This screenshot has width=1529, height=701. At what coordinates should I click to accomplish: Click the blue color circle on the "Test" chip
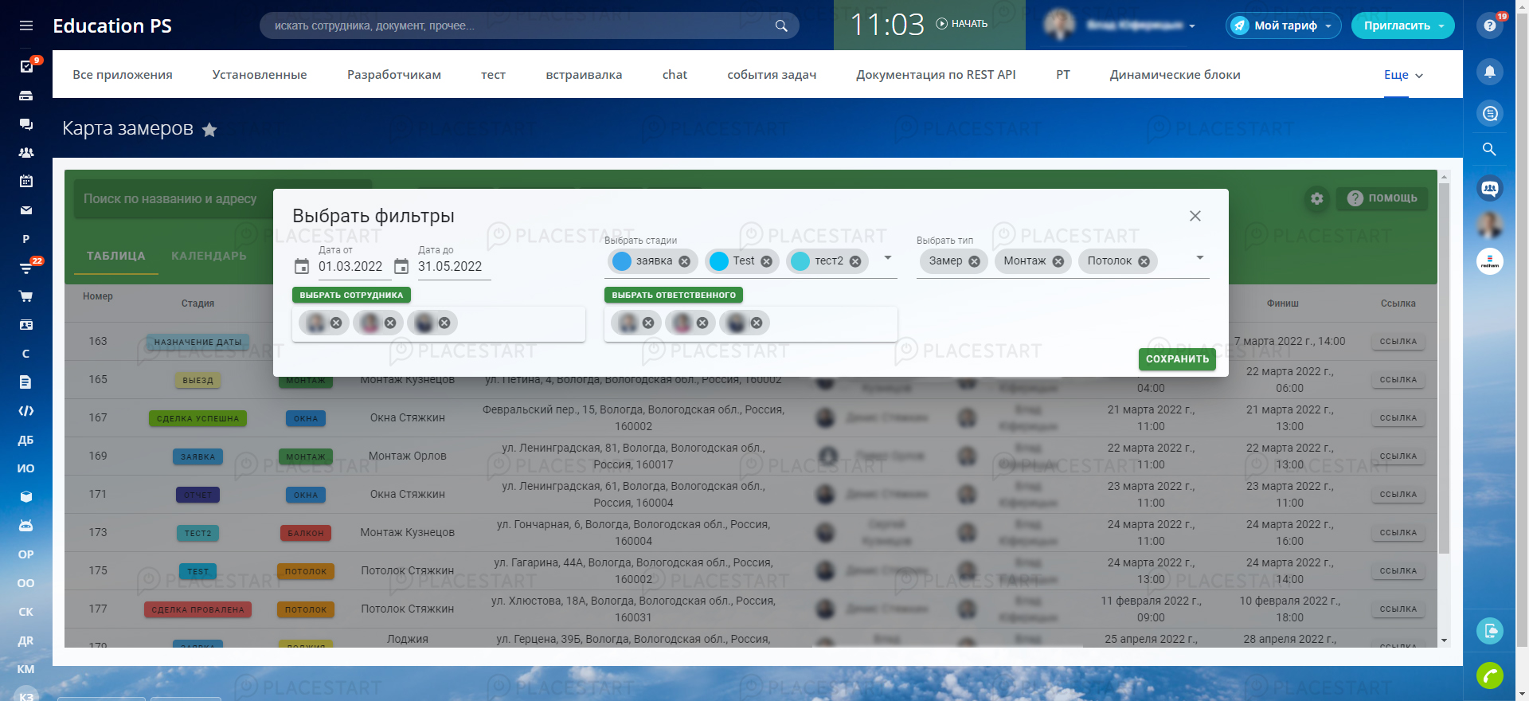coord(719,261)
